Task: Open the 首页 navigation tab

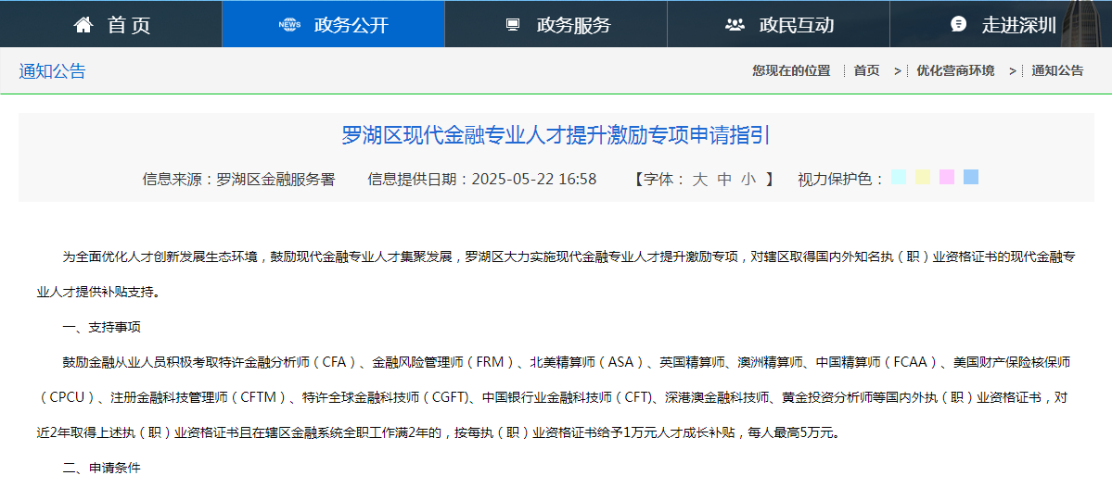Action: tap(111, 24)
